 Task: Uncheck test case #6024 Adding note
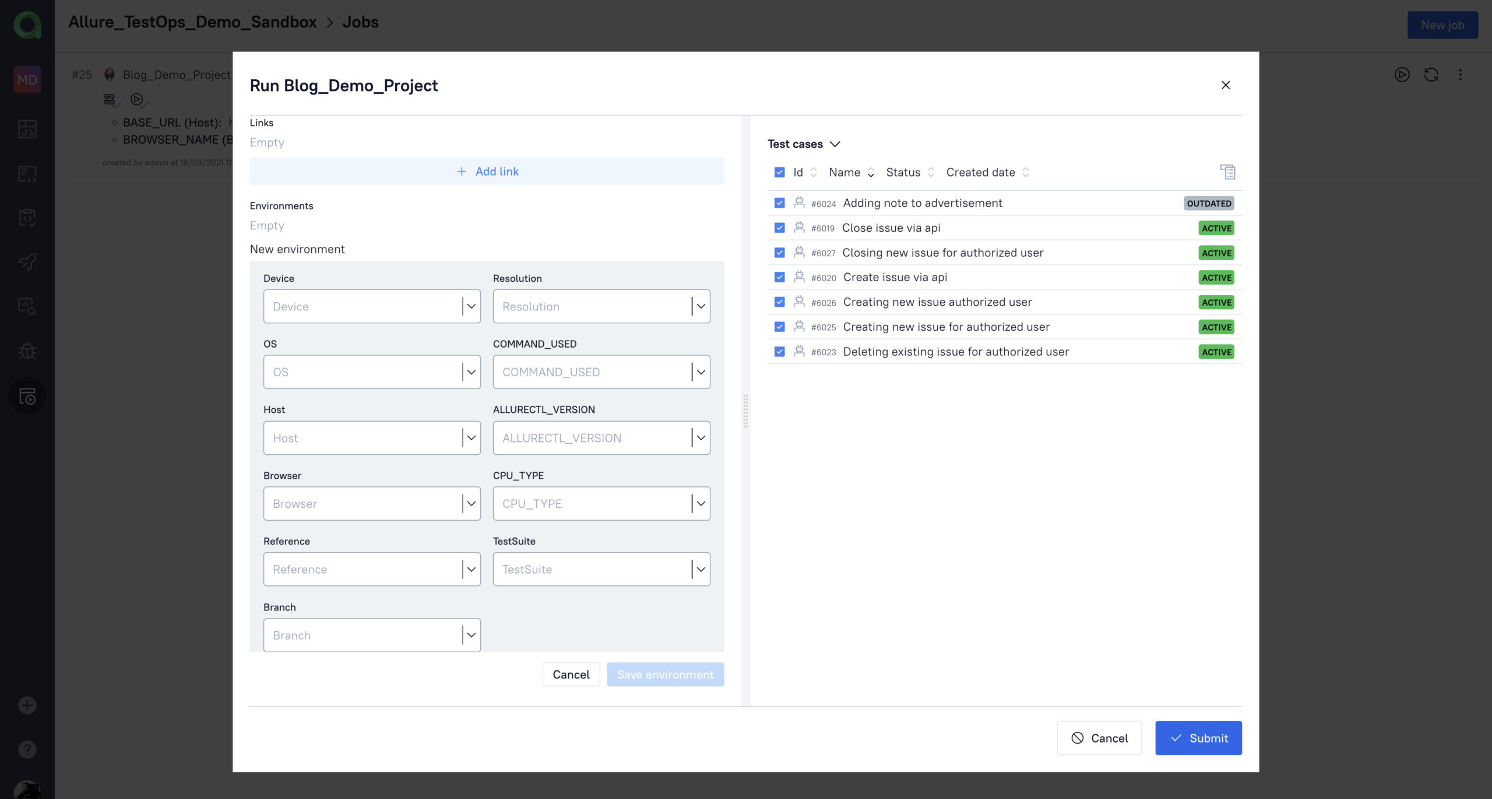pyautogui.click(x=779, y=203)
